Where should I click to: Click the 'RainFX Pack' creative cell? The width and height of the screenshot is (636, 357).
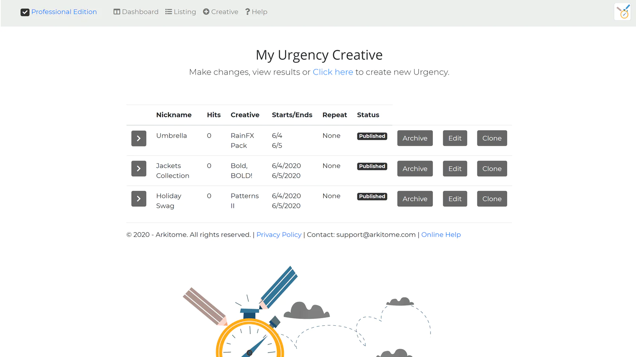pyautogui.click(x=242, y=140)
